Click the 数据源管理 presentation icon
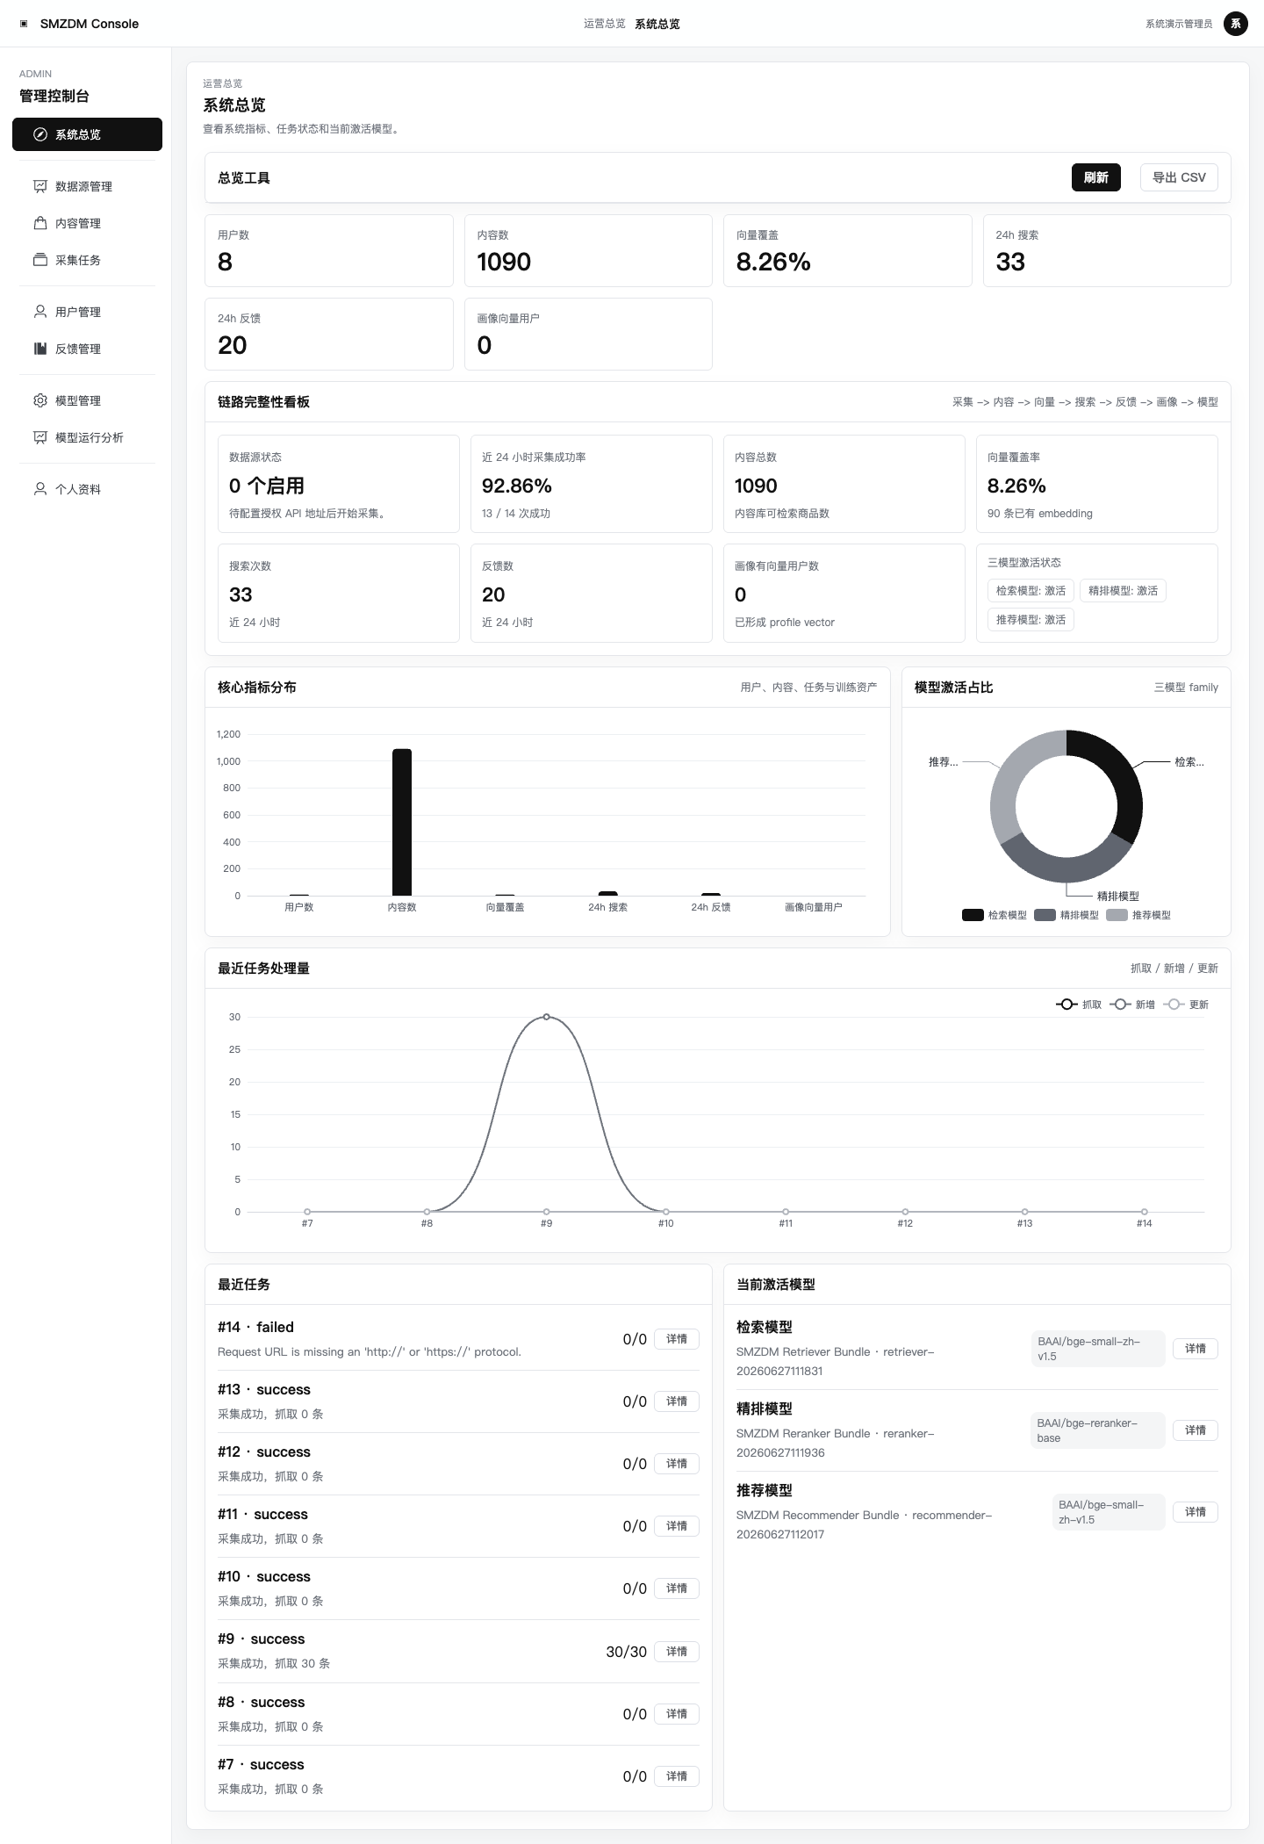Screen dimensions: 1264x1844 pos(39,186)
